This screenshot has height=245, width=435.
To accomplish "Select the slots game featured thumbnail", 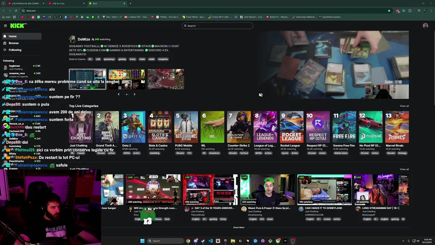I will (x=126, y=79).
